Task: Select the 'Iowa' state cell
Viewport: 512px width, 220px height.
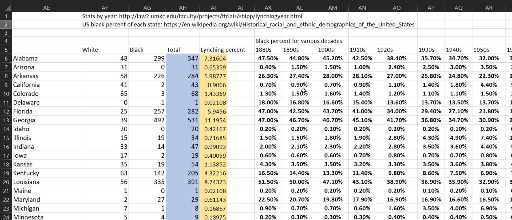Action: click(46, 155)
